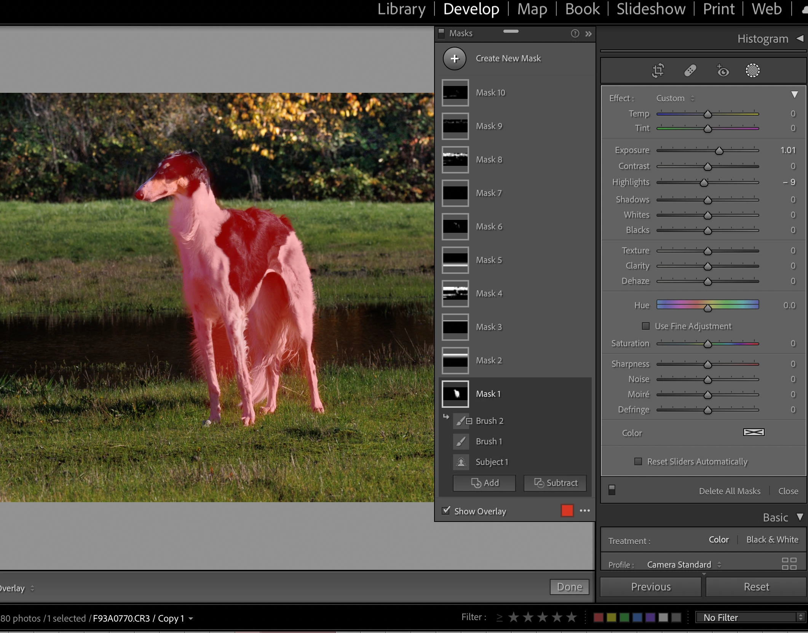
Task: Click the Create New Mask plus icon
Action: pyautogui.click(x=454, y=59)
